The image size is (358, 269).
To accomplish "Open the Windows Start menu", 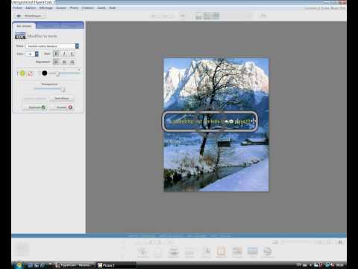I will tap(19, 265).
